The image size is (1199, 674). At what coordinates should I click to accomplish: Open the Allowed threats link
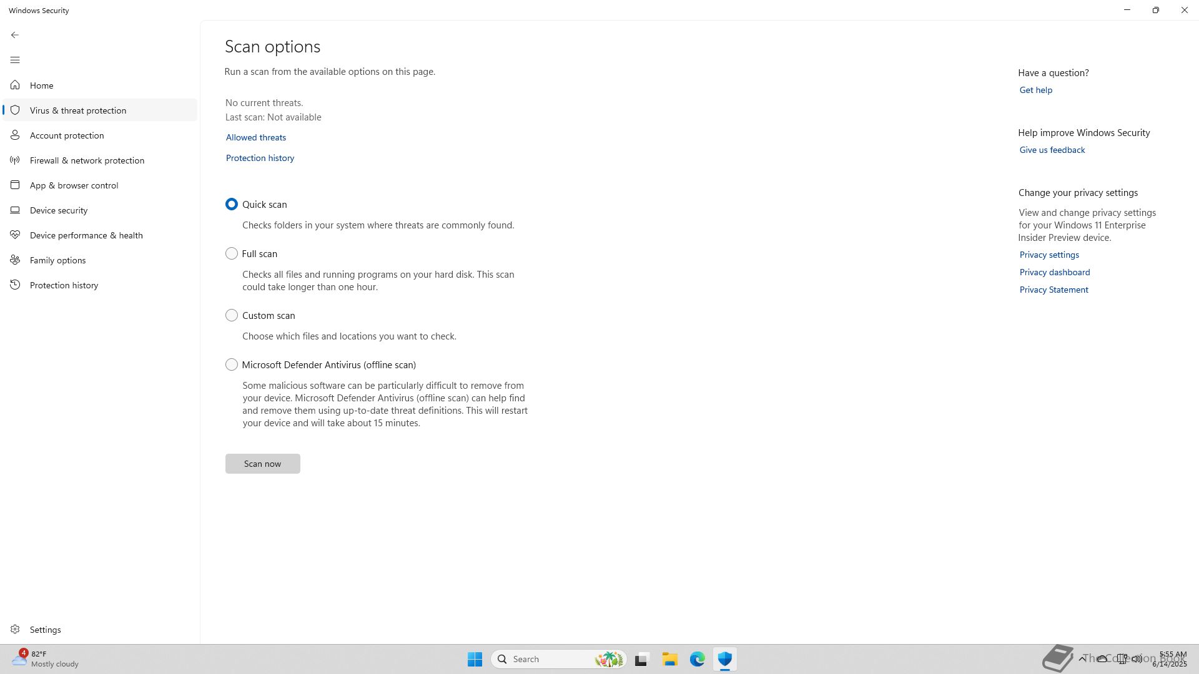pyautogui.click(x=255, y=137)
